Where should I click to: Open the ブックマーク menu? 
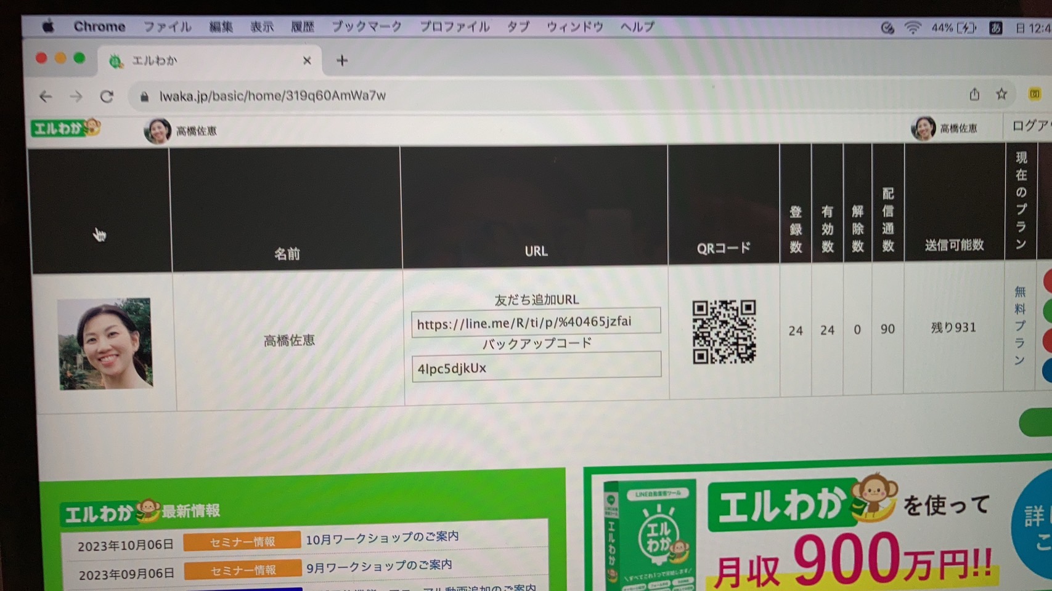pyautogui.click(x=367, y=26)
